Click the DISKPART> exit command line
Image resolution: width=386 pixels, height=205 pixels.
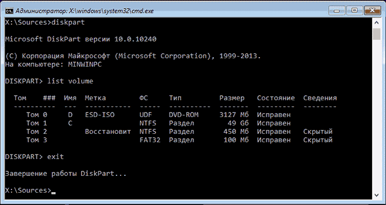pos(35,157)
